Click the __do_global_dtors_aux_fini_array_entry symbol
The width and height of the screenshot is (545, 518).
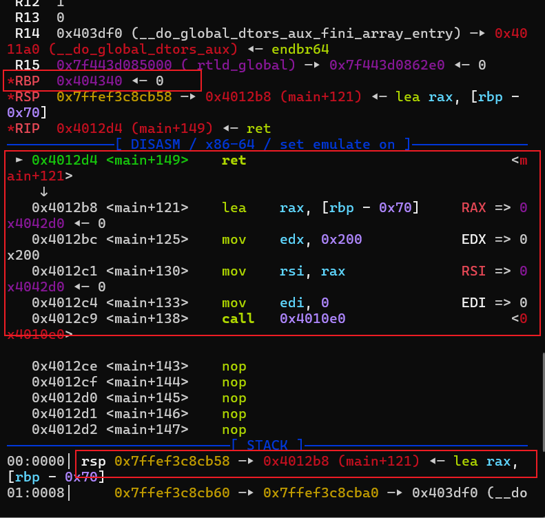pyautogui.click(x=296, y=33)
